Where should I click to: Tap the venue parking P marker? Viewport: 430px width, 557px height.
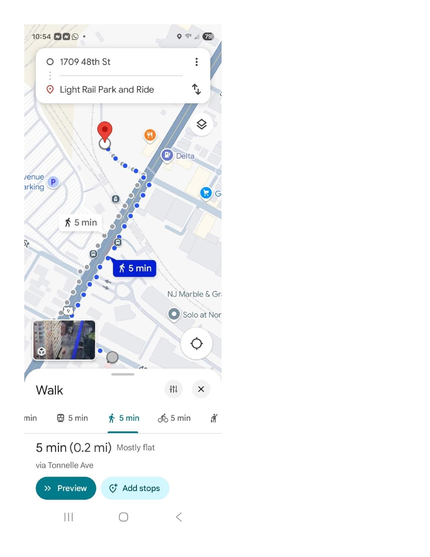[x=53, y=182]
